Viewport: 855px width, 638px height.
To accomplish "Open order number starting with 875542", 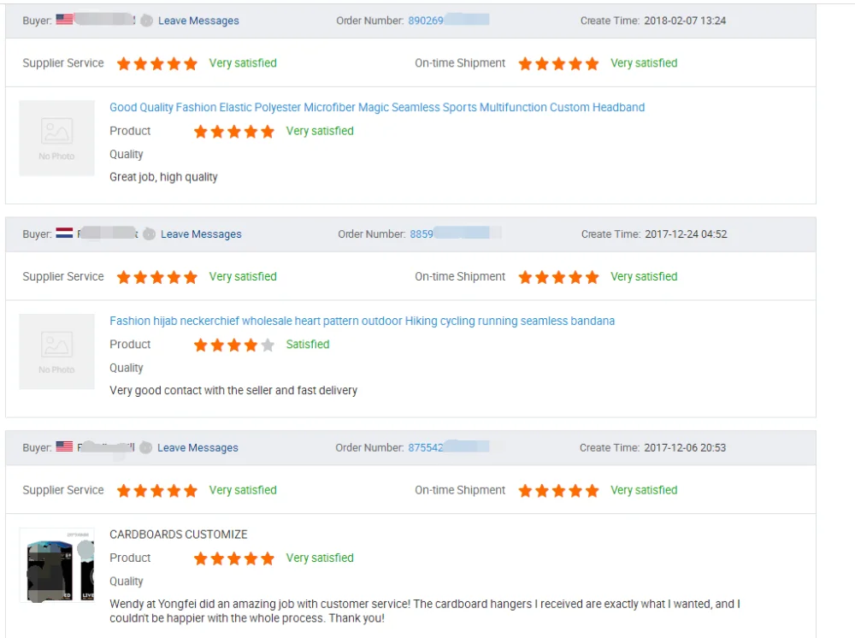I will click(425, 447).
